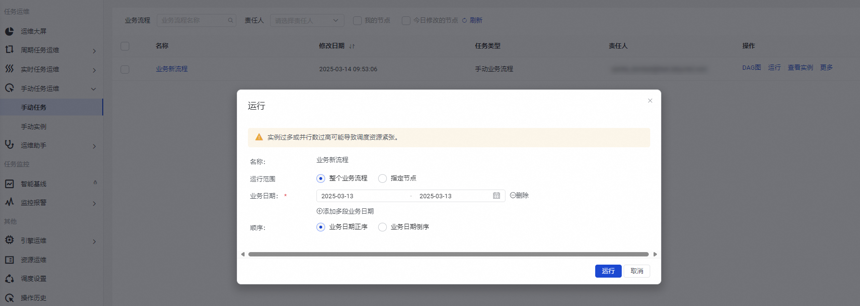This screenshot has width=860, height=306.
Task: Expand the 监控报警 chevron
Action: [x=94, y=204]
